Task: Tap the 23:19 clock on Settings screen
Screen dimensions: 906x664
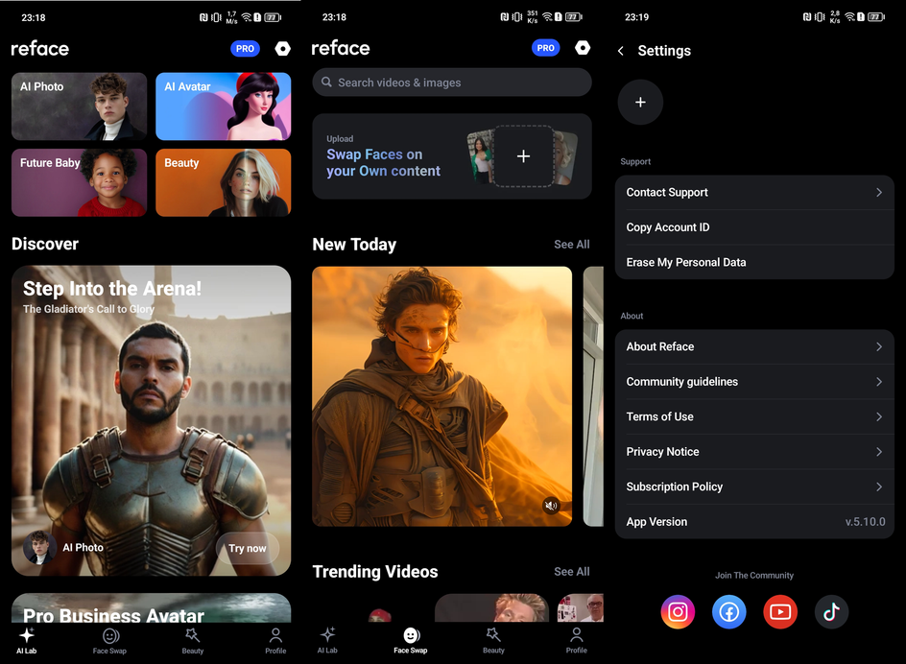Action: 636,17
